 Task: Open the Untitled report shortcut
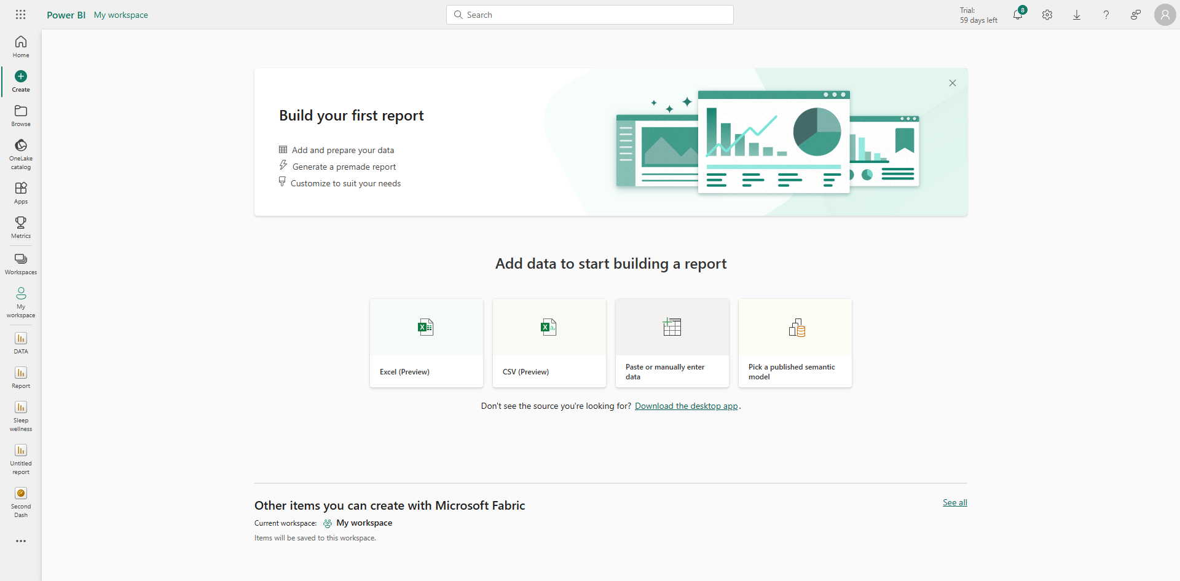point(21,459)
